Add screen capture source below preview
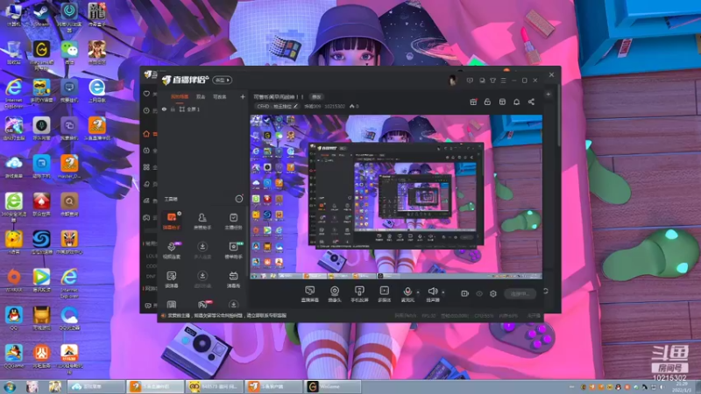The image size is (701, 394). [x=310, y=294]
